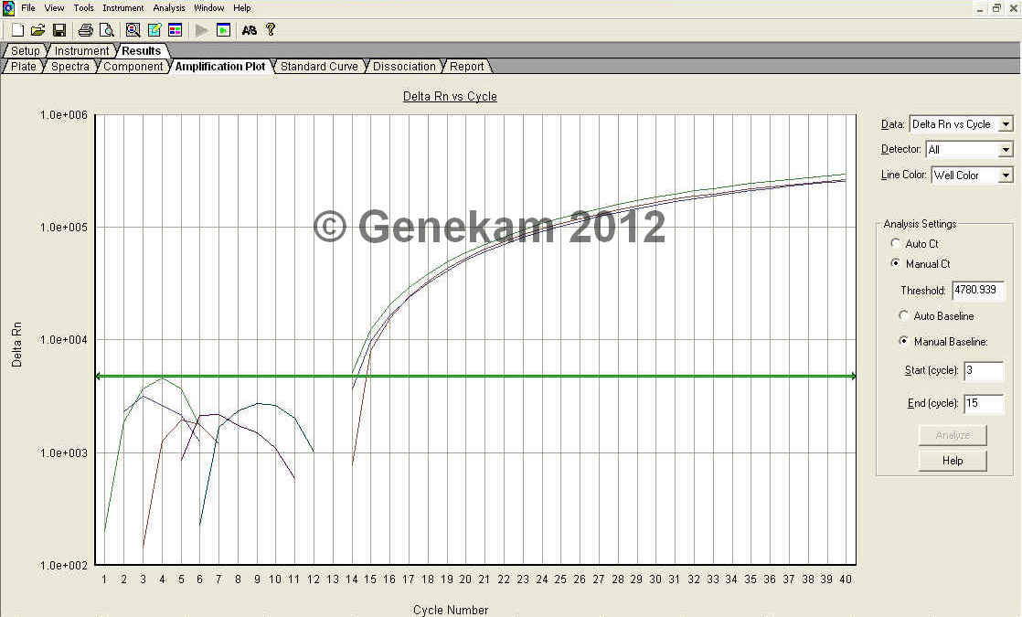Click the End (cycle) input field
This screenshot has height=617, width=1022.
click(983, 403)
